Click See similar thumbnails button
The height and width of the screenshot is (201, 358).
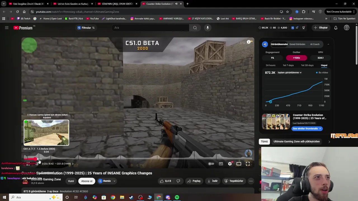pyautogui.click(x=307, y=129)
